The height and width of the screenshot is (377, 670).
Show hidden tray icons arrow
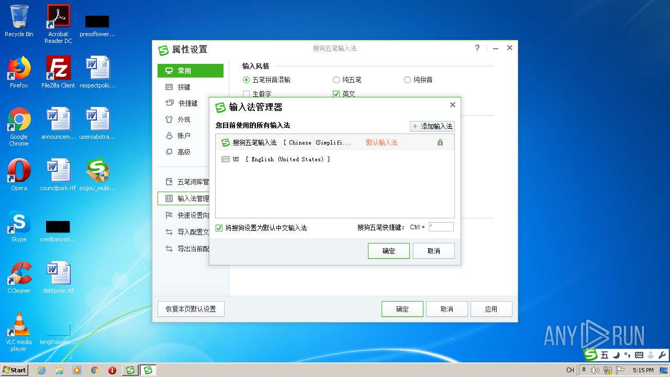coord(584,370)
